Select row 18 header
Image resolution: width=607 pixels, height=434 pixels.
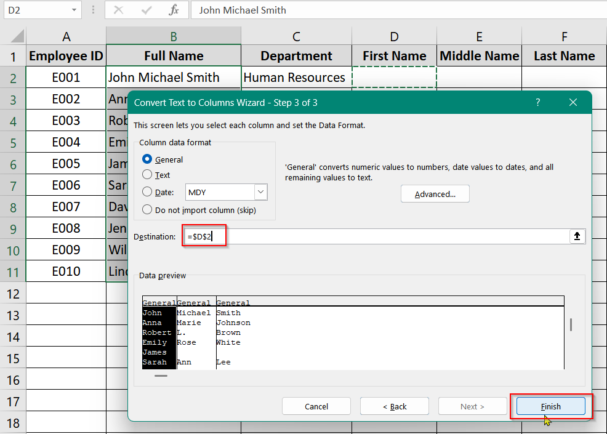coord(13,423)
